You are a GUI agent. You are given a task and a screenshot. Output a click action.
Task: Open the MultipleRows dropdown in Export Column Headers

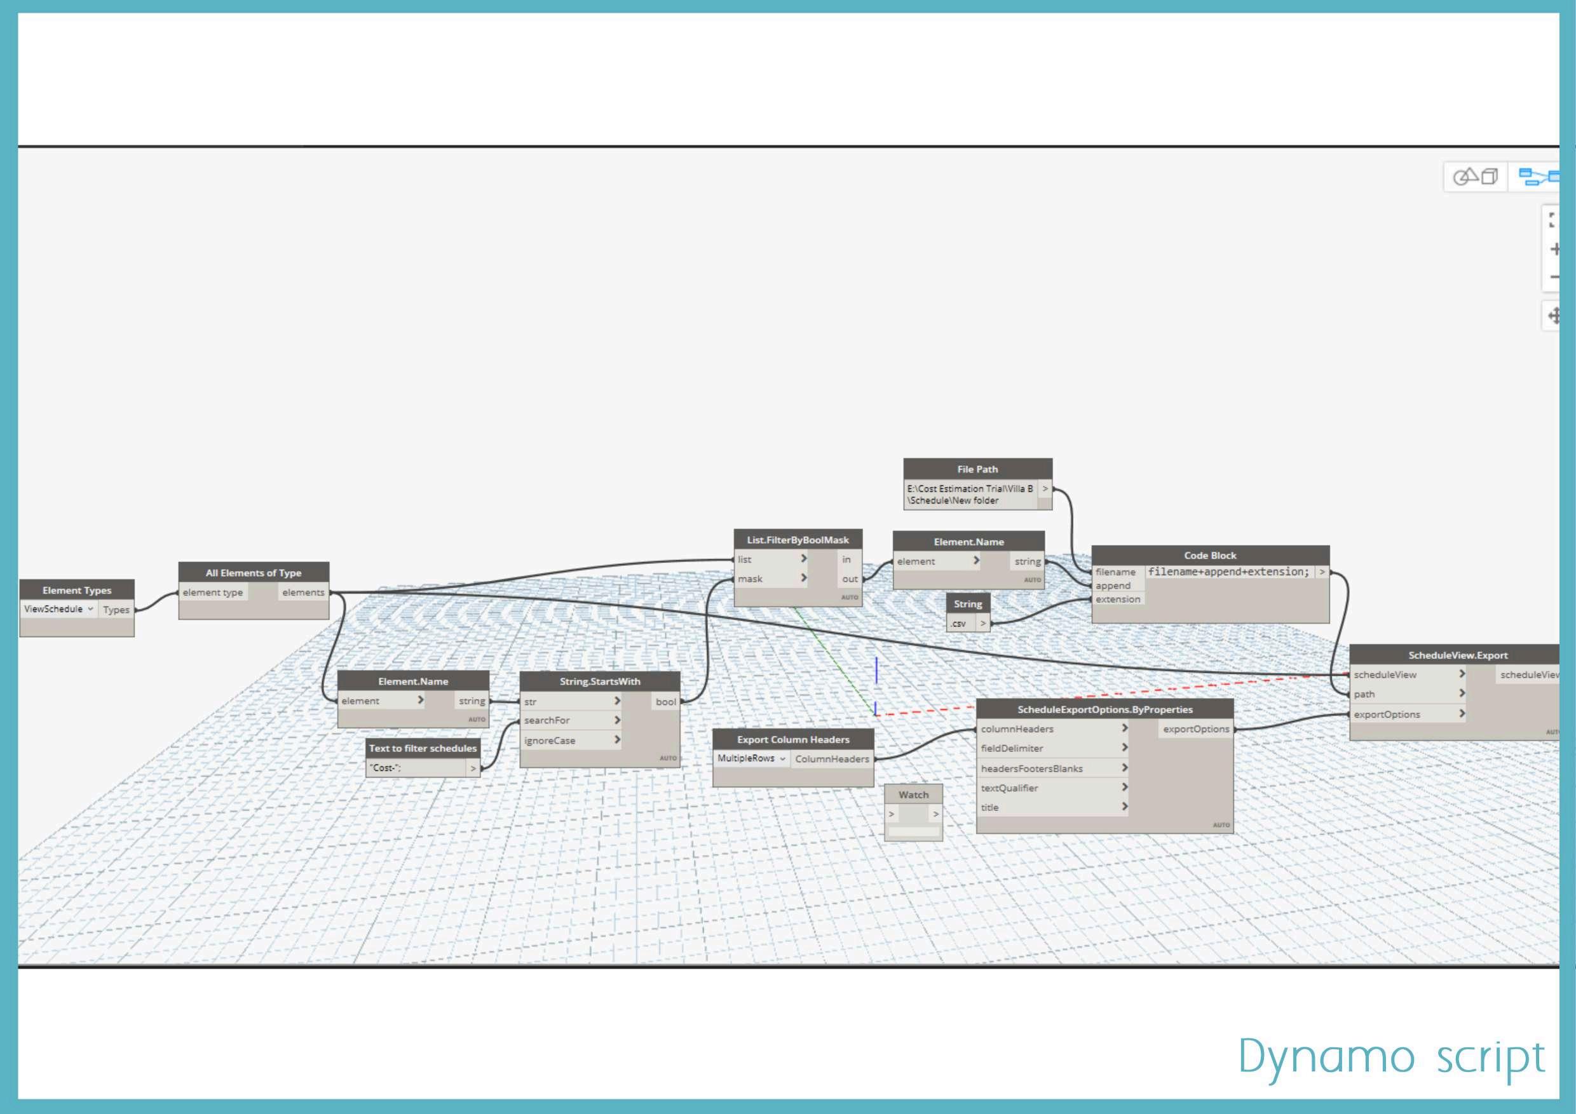tap(751, 758)
